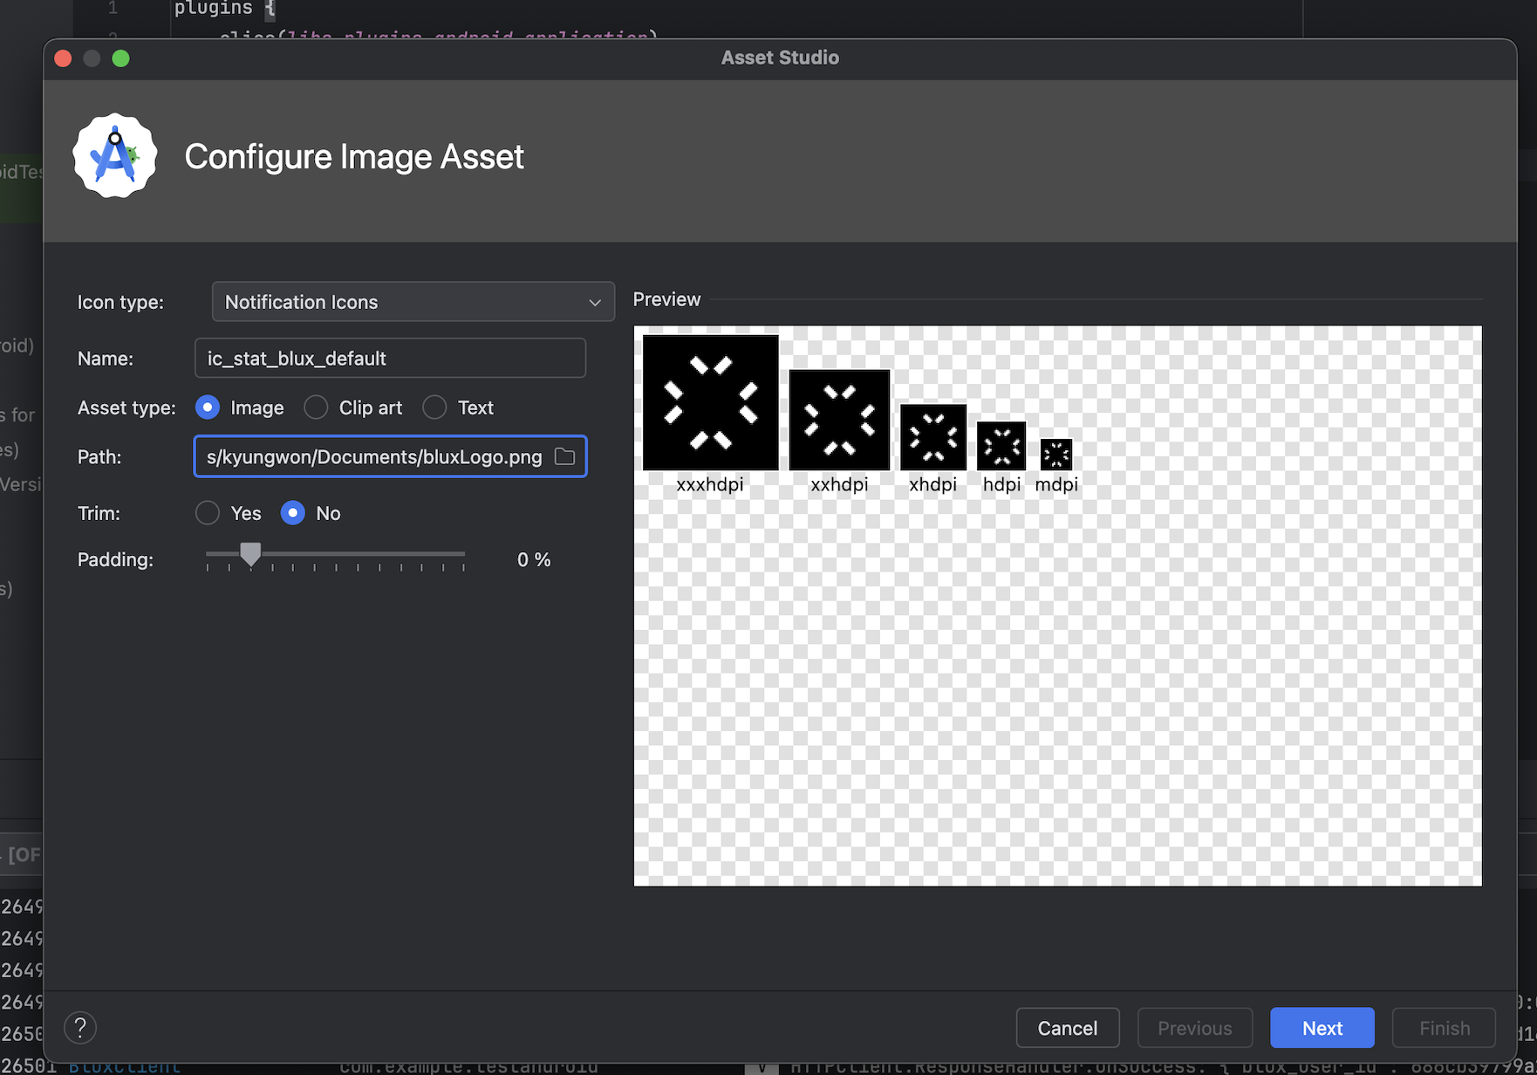Select the Clip art asset type
Viewport: 1537px width, 1075px height.
316,407
